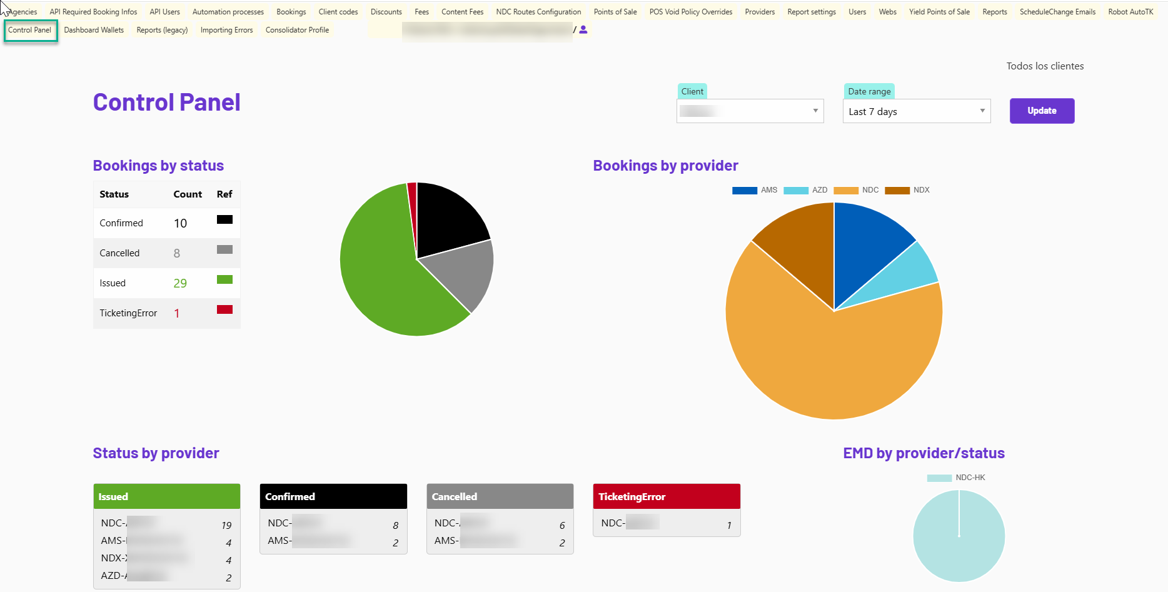Navigate to Importing Errors
Viewport: 1168px width, 592px height.
click(x=226, y=30)
